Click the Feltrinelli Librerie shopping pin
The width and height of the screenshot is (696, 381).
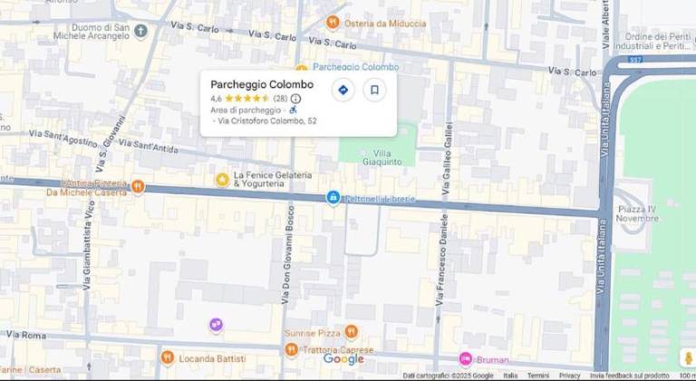[x=333, y=197]
